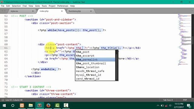
Task: Open XAMPP from the taskbar
Action: (x=22, y=106)
